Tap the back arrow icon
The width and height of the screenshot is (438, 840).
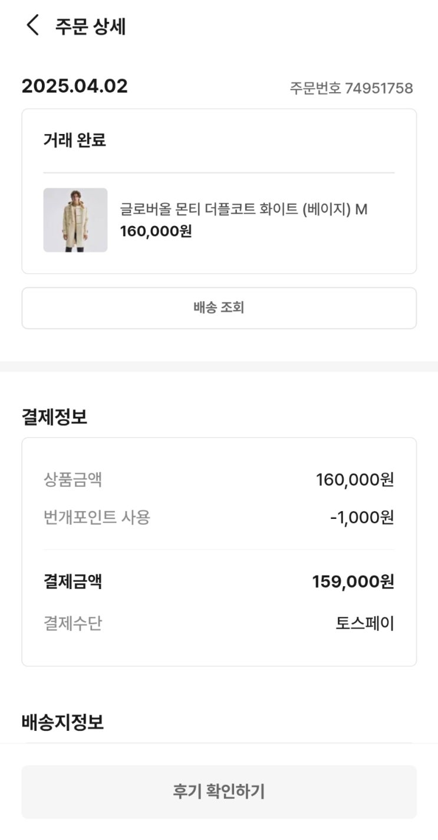[33, 26]
